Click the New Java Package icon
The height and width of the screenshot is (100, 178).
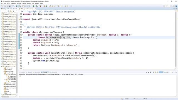pos(44,6)
